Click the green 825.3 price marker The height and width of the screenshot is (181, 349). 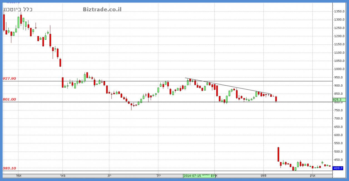[339, 100]
